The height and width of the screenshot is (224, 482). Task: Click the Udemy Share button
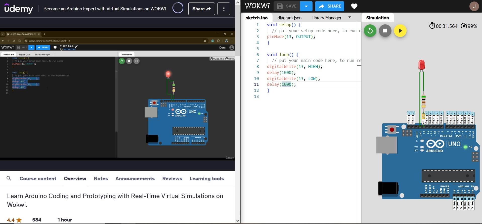click(x=201, y=9)
